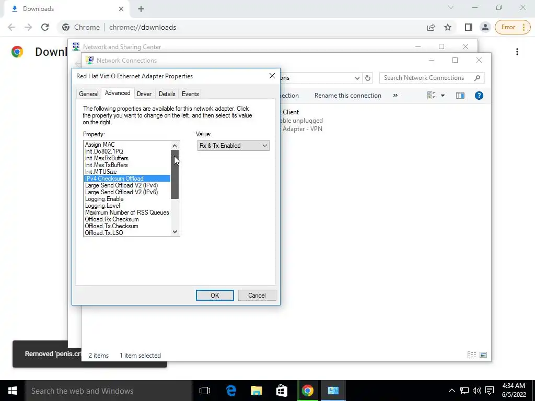The width and height of the screenshot is (535, 401).
Task: Open File Explorer from taskbar
Action: pyautogui.click(x=256, y=391)
